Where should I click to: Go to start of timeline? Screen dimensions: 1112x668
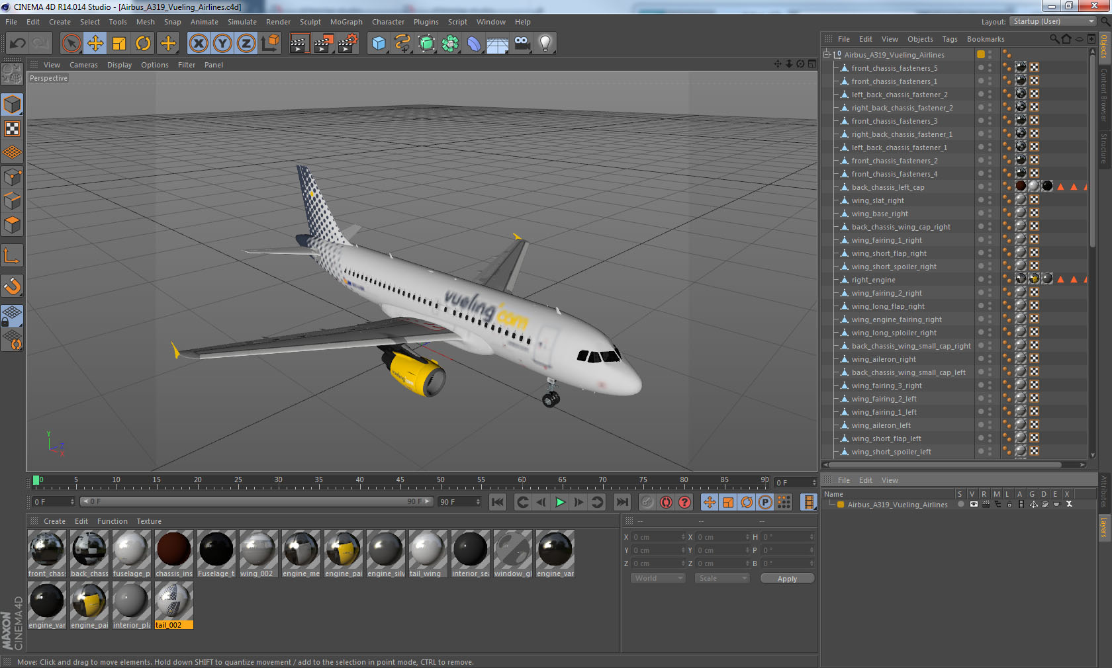pos(497,502)
